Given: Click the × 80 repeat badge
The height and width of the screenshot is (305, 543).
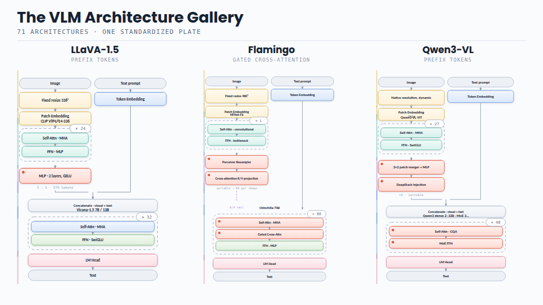Looking at the screenshot, I should coord(317,213).
